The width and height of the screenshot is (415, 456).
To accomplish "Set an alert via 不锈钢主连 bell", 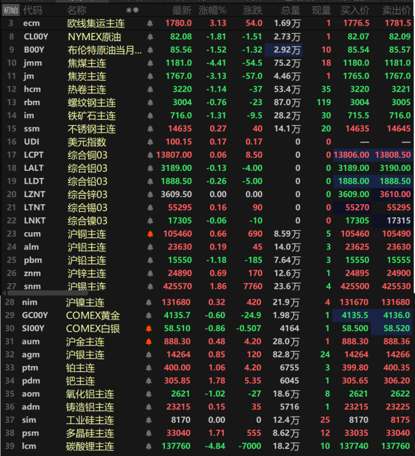I will click(150, 129).
